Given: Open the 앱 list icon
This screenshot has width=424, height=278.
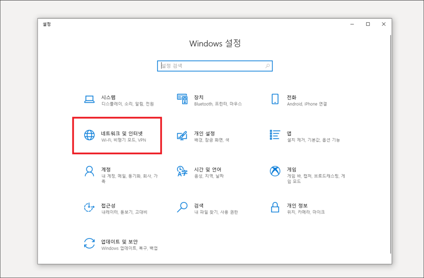Looking at the screenshot, I should coord(275,135).
